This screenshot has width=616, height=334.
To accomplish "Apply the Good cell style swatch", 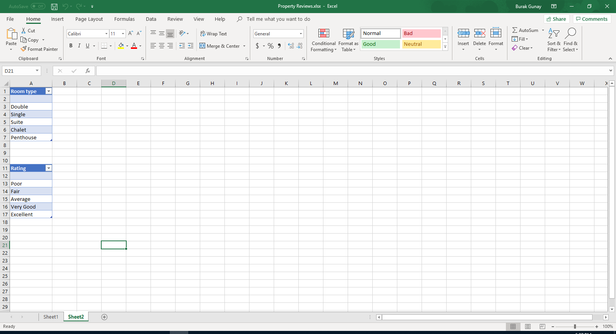I will [x=380, y=44].
